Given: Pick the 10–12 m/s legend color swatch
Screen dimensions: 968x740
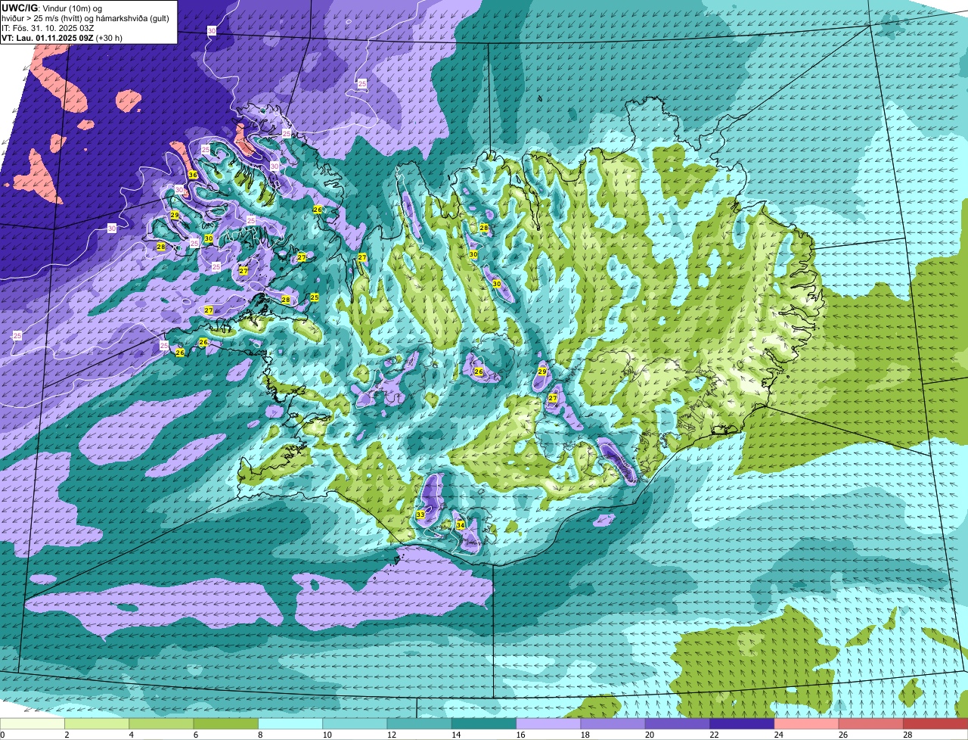Looking at the screenshot, I should (355, 723).
